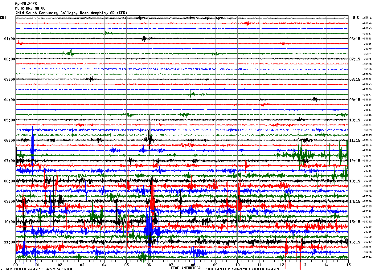Select the DC offset value -26003
This screenshot has height=273, width=373.
coord(367,28)
